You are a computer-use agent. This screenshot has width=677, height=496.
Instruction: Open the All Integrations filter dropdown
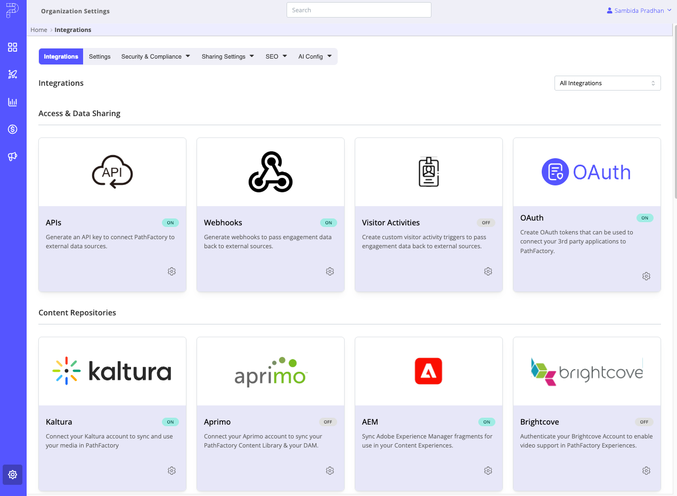pyautogui.click(x=607, y=83)
